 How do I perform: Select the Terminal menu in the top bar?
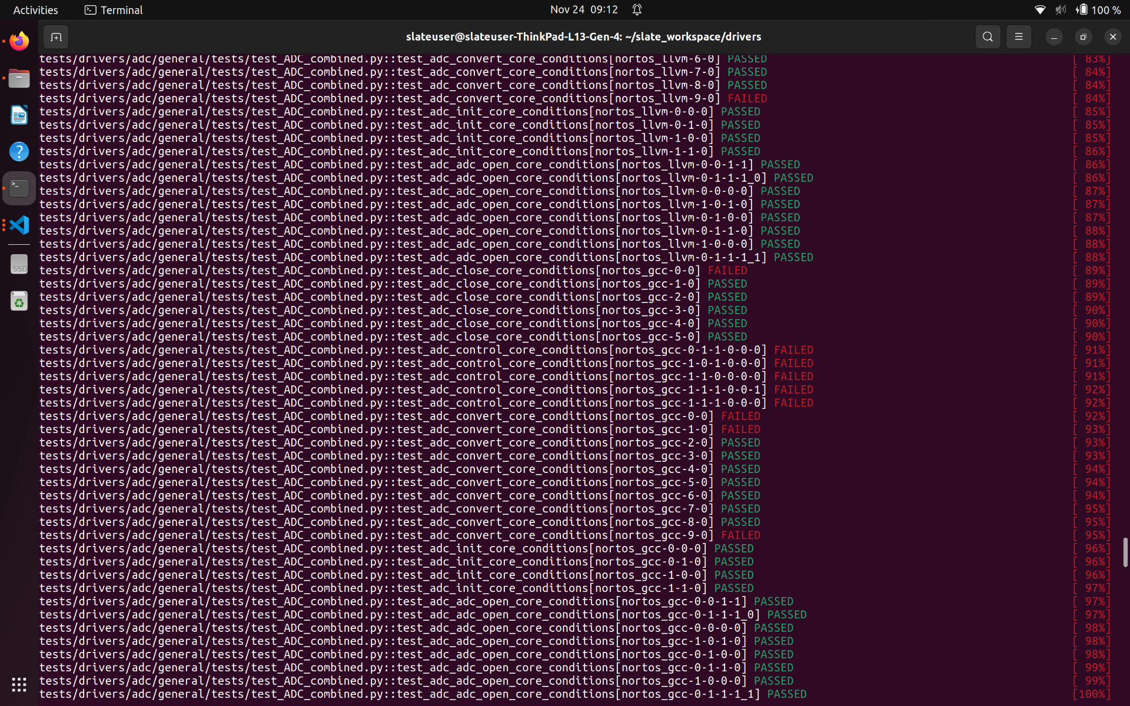pyautogui.click(x=113, y=9)
